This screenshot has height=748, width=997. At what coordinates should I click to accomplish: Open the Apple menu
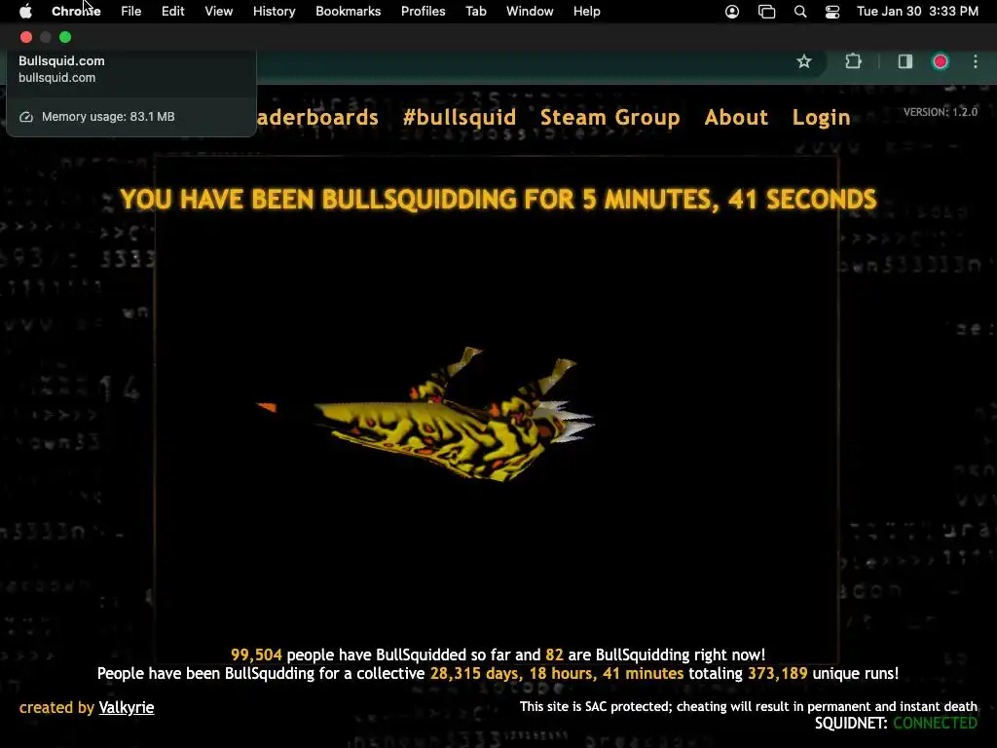click(25, 11)
